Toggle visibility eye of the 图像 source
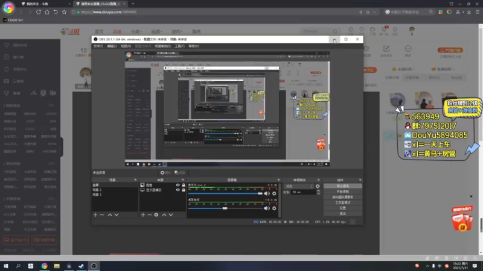Image resolution: width=483 pixels, height=271 pixels. tap(178, 185)
